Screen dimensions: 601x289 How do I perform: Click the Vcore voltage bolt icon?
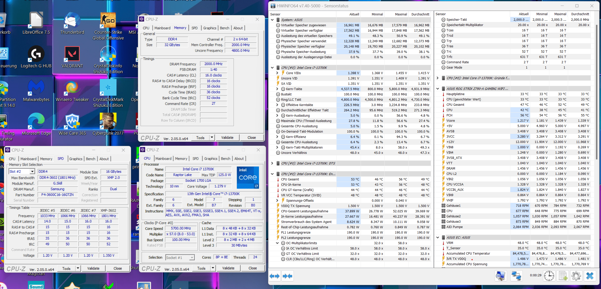(x=443, y=120)
